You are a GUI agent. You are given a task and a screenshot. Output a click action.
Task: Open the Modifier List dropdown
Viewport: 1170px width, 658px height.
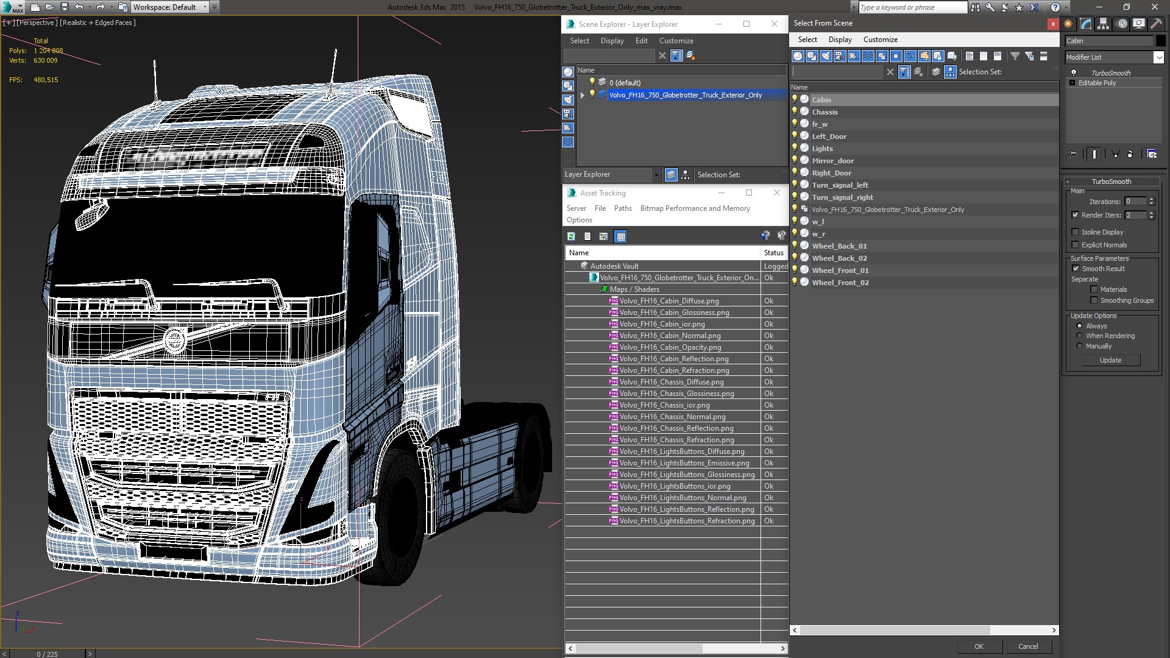(1158, 57)
